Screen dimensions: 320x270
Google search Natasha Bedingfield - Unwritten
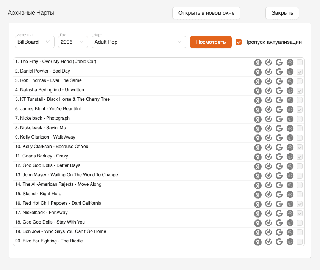(x=279, y=91)
